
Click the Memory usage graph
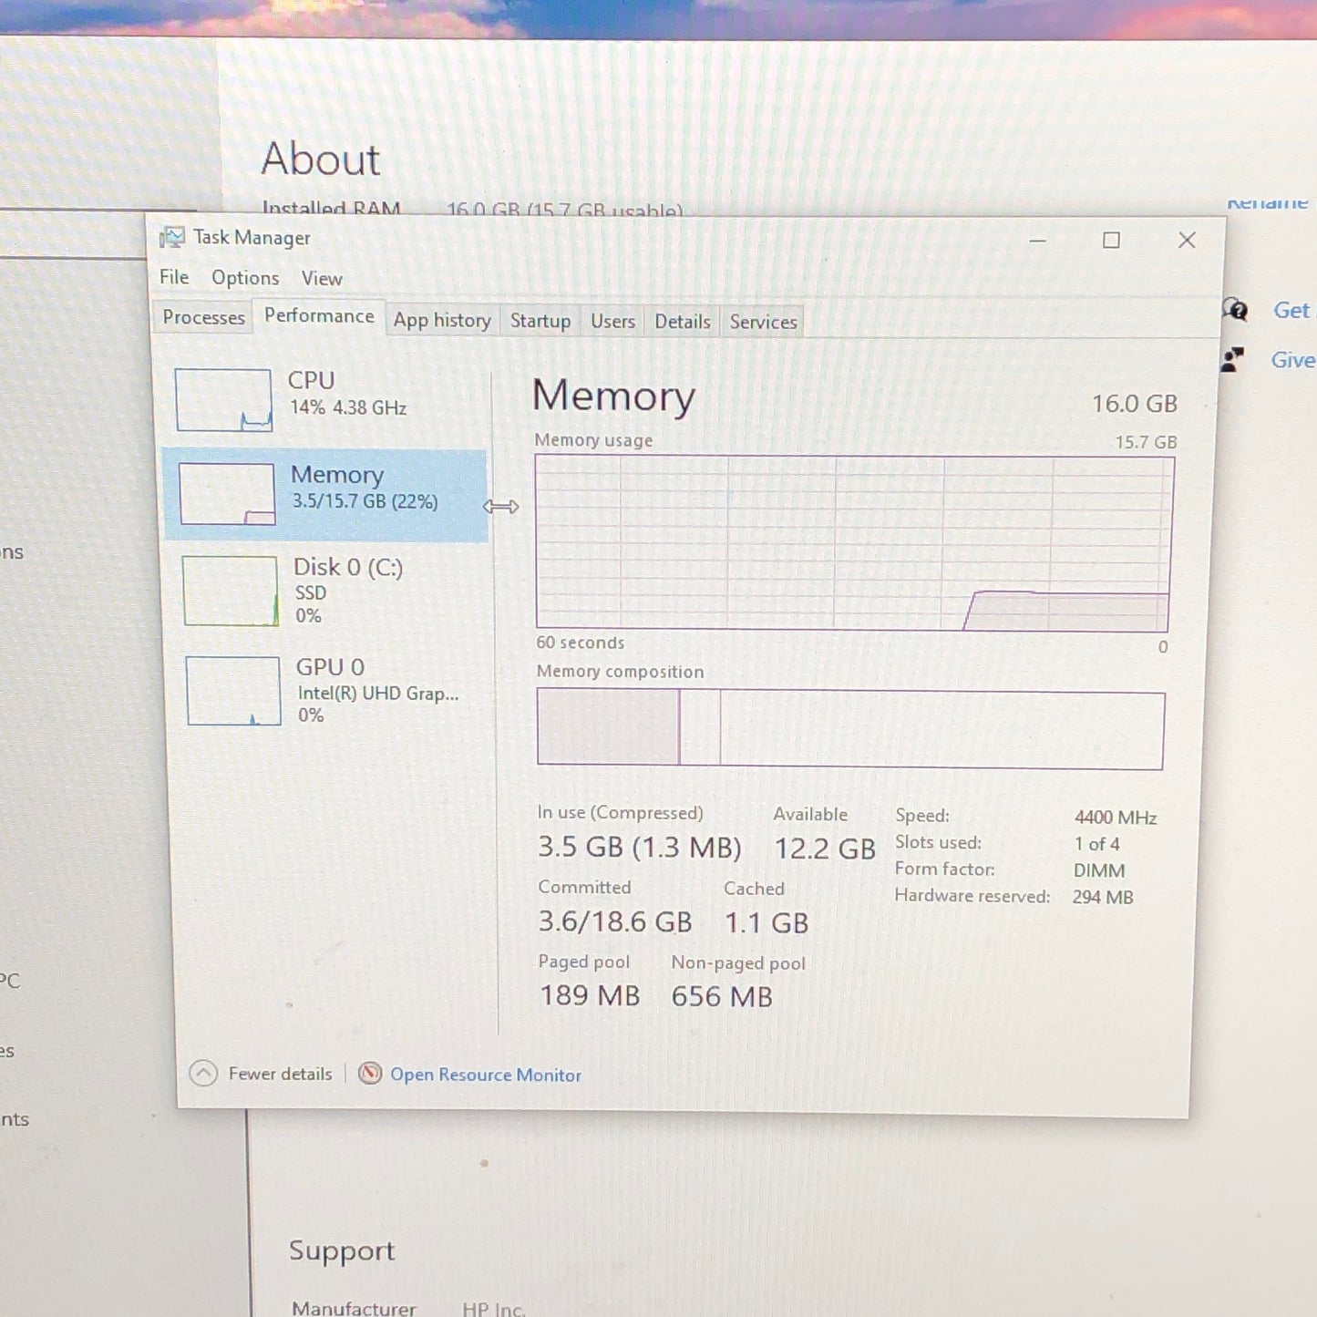point(853,543)
